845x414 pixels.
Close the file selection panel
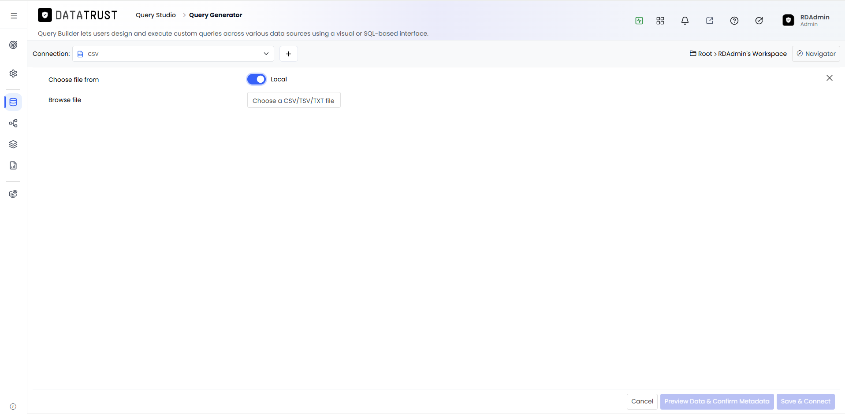click(830, 78)
